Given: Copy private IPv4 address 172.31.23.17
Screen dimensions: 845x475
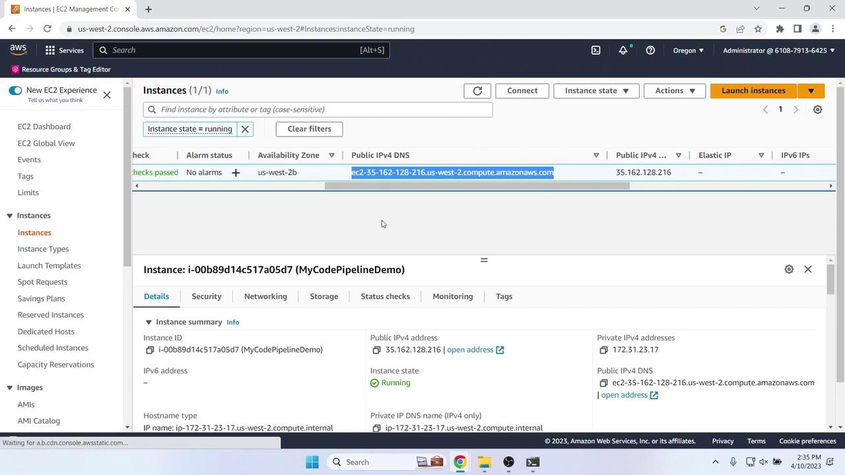Looking at the screenshot, I should click(x=603, y=350).
